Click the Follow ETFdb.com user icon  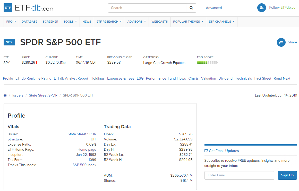tap(262, 8)
